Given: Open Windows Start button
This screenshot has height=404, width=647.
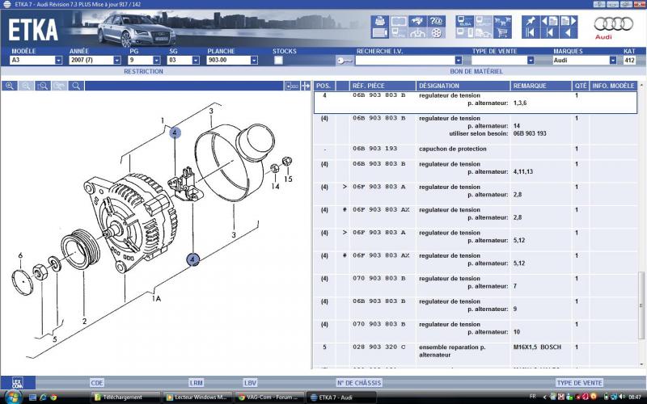Looking at the screenshot, I should (13, 397).
